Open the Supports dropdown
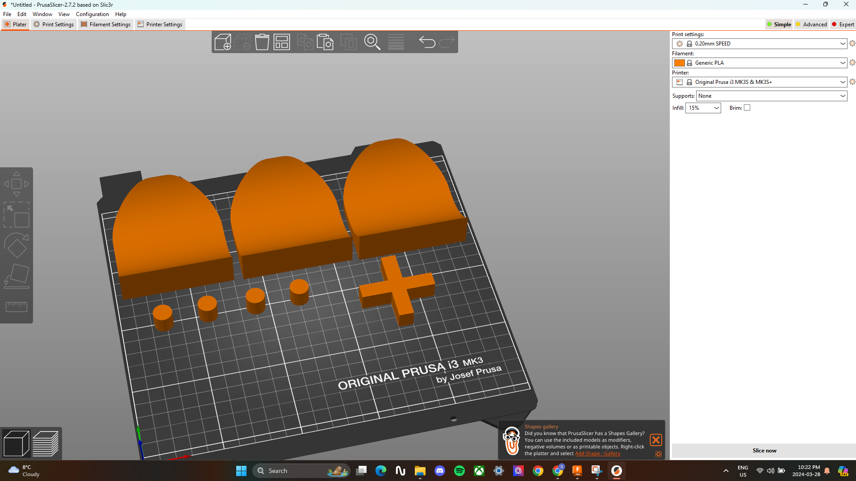 click(771, 96)
